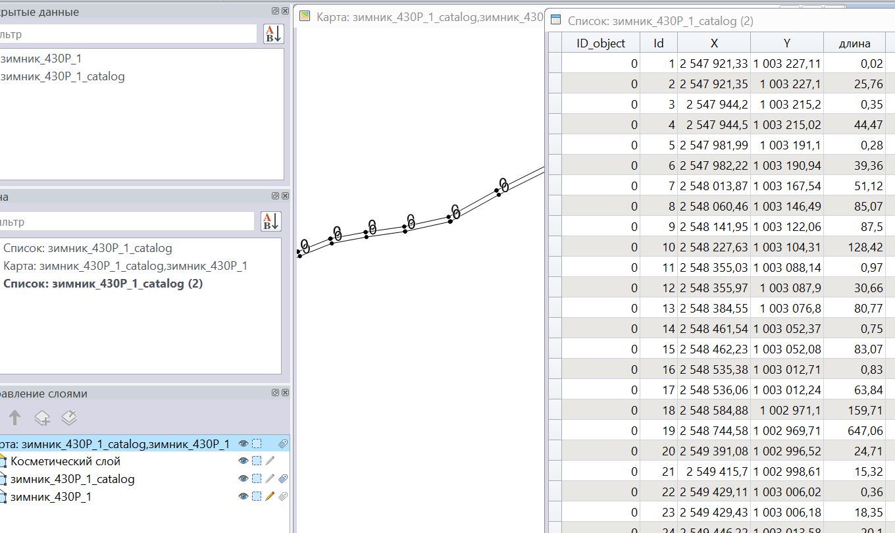Toggle editing pencil for Косметический слой

pos(270,461)
